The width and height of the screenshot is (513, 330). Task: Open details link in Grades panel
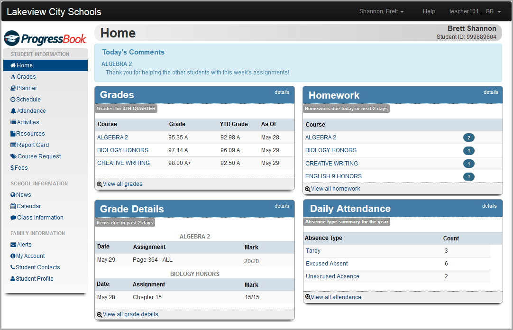pos(282,92)
